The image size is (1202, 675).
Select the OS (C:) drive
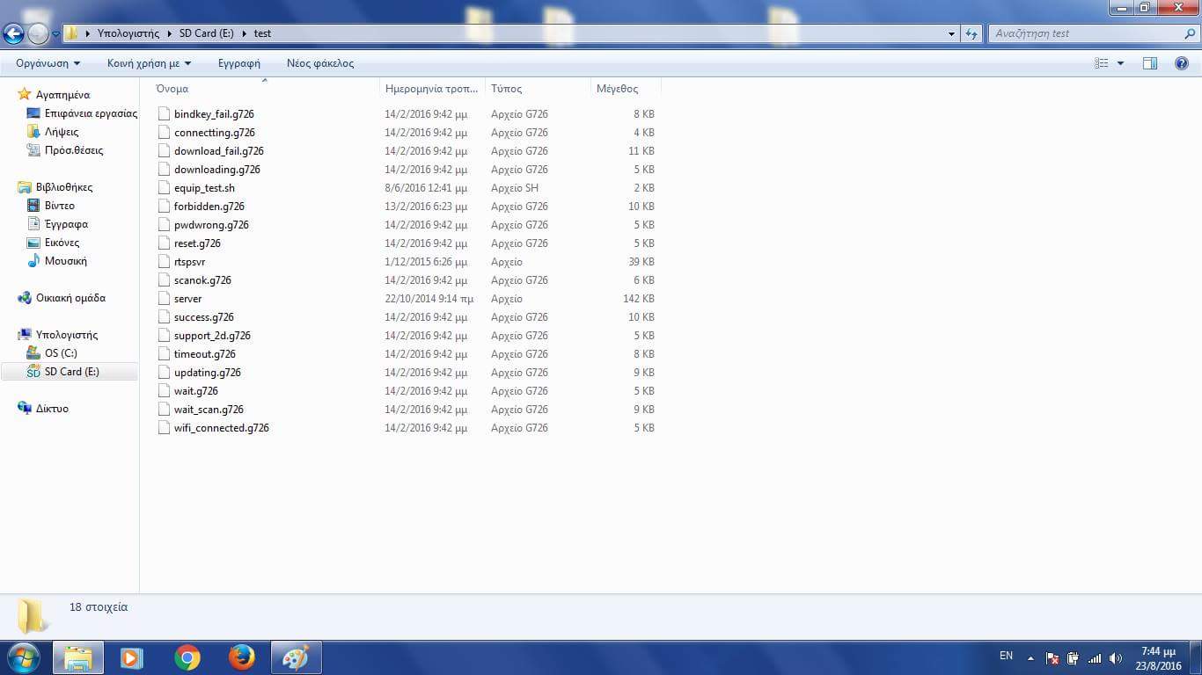(x=61, y=353)
